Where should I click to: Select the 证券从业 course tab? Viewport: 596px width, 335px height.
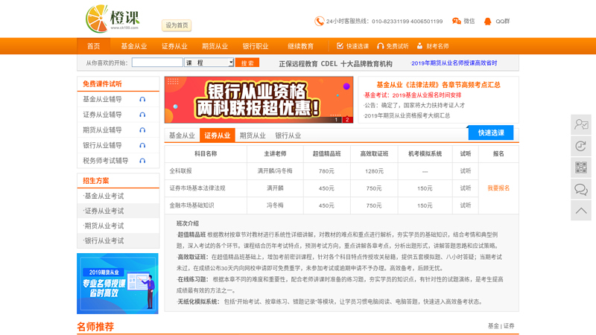click(217, 135)
